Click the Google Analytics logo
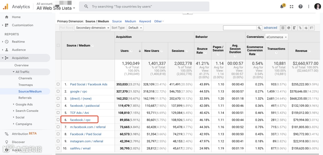323x155 pixels. coord(6,7)
